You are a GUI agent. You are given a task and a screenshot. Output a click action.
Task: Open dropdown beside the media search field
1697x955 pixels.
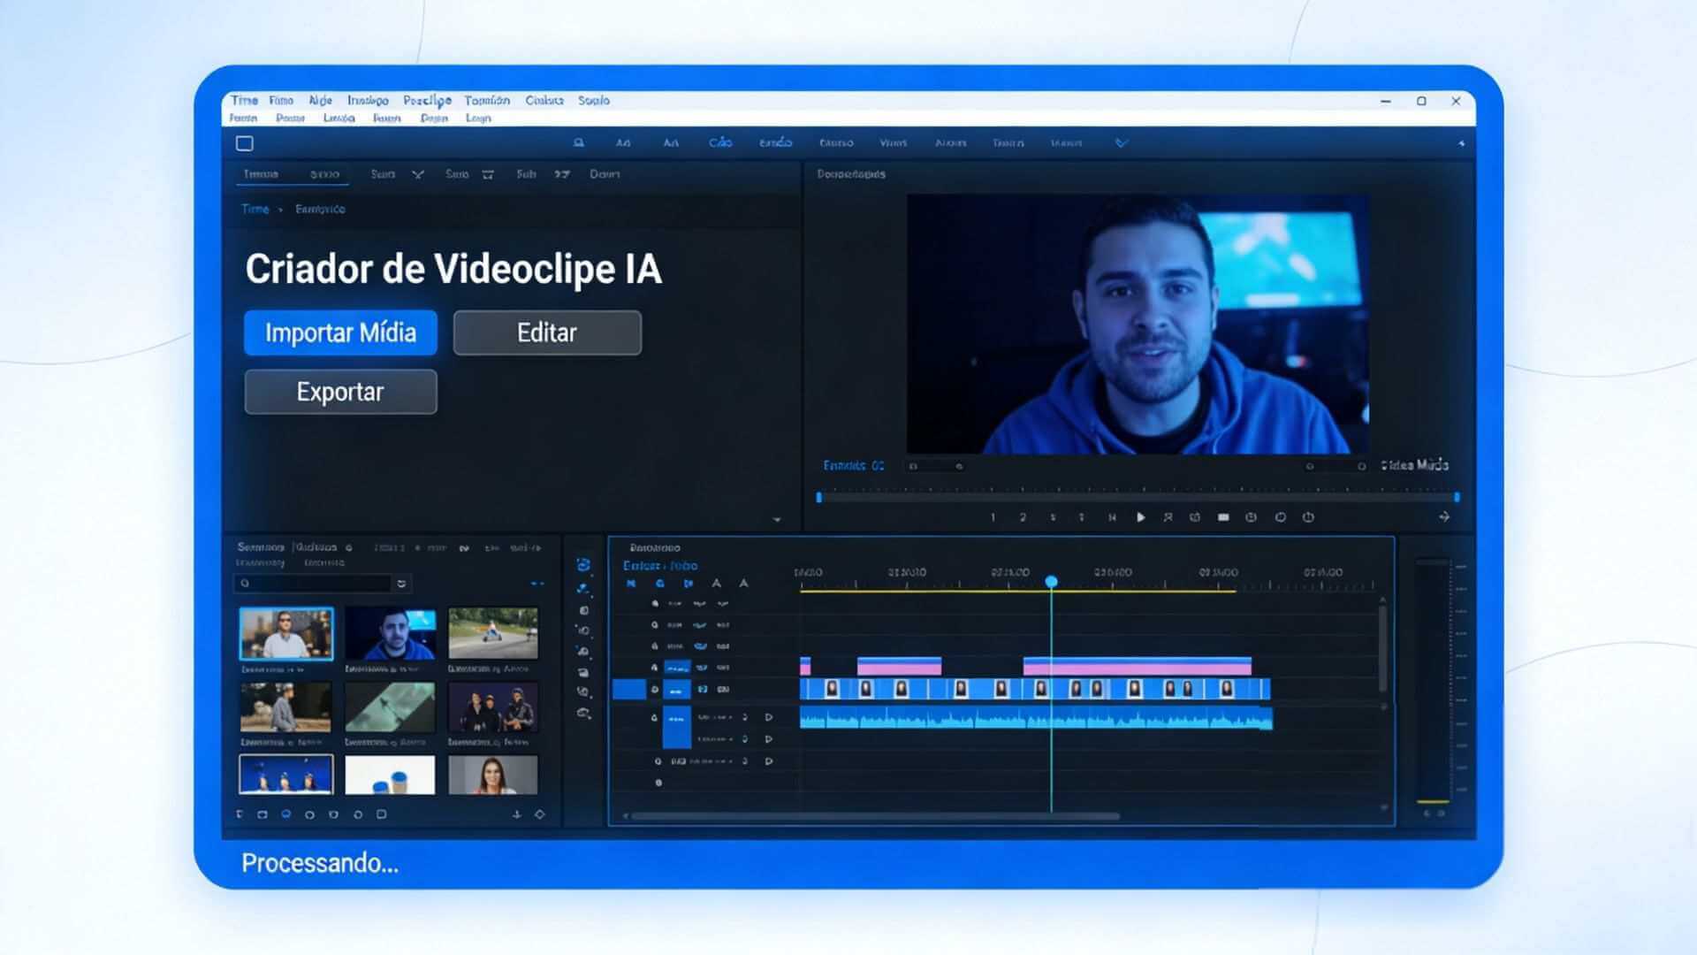pyautogui.click(x=402, y=584)
